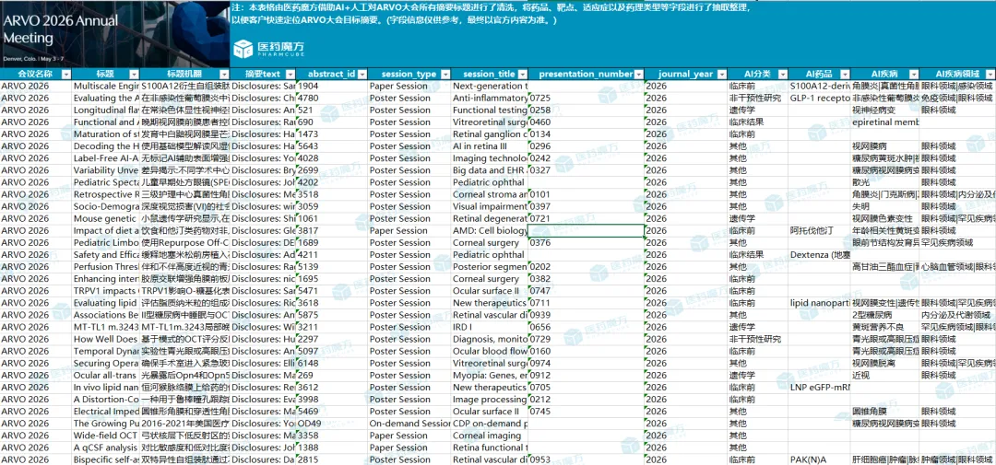Select the title cell 'Multiscale Engir'
This screenshot has width=996, height=465.
tap(105, 86)
